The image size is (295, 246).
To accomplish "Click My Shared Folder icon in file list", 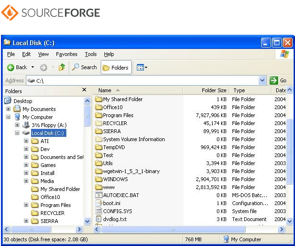I will click(99, 99).
